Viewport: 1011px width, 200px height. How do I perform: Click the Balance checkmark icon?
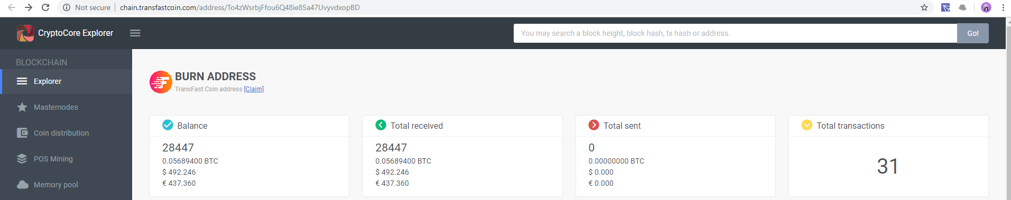[168, 125]
